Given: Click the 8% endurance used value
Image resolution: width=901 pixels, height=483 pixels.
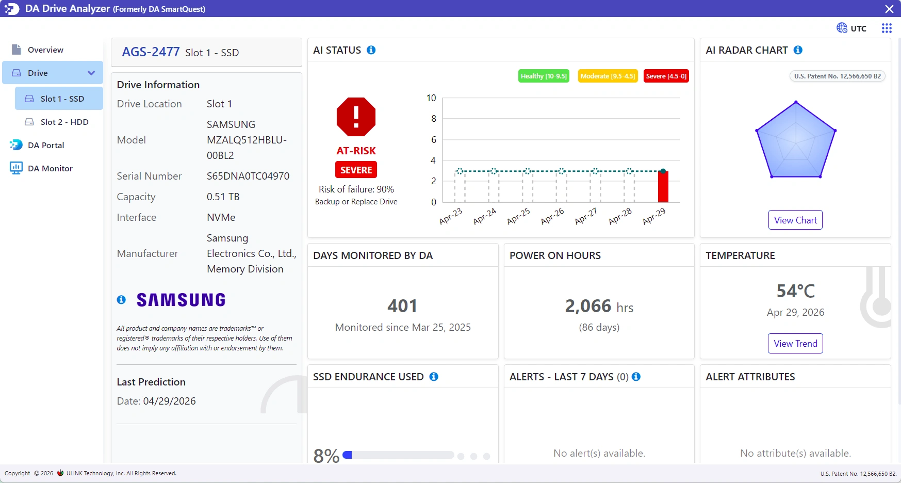Looking at the screenshot, I should pos(326,456).
